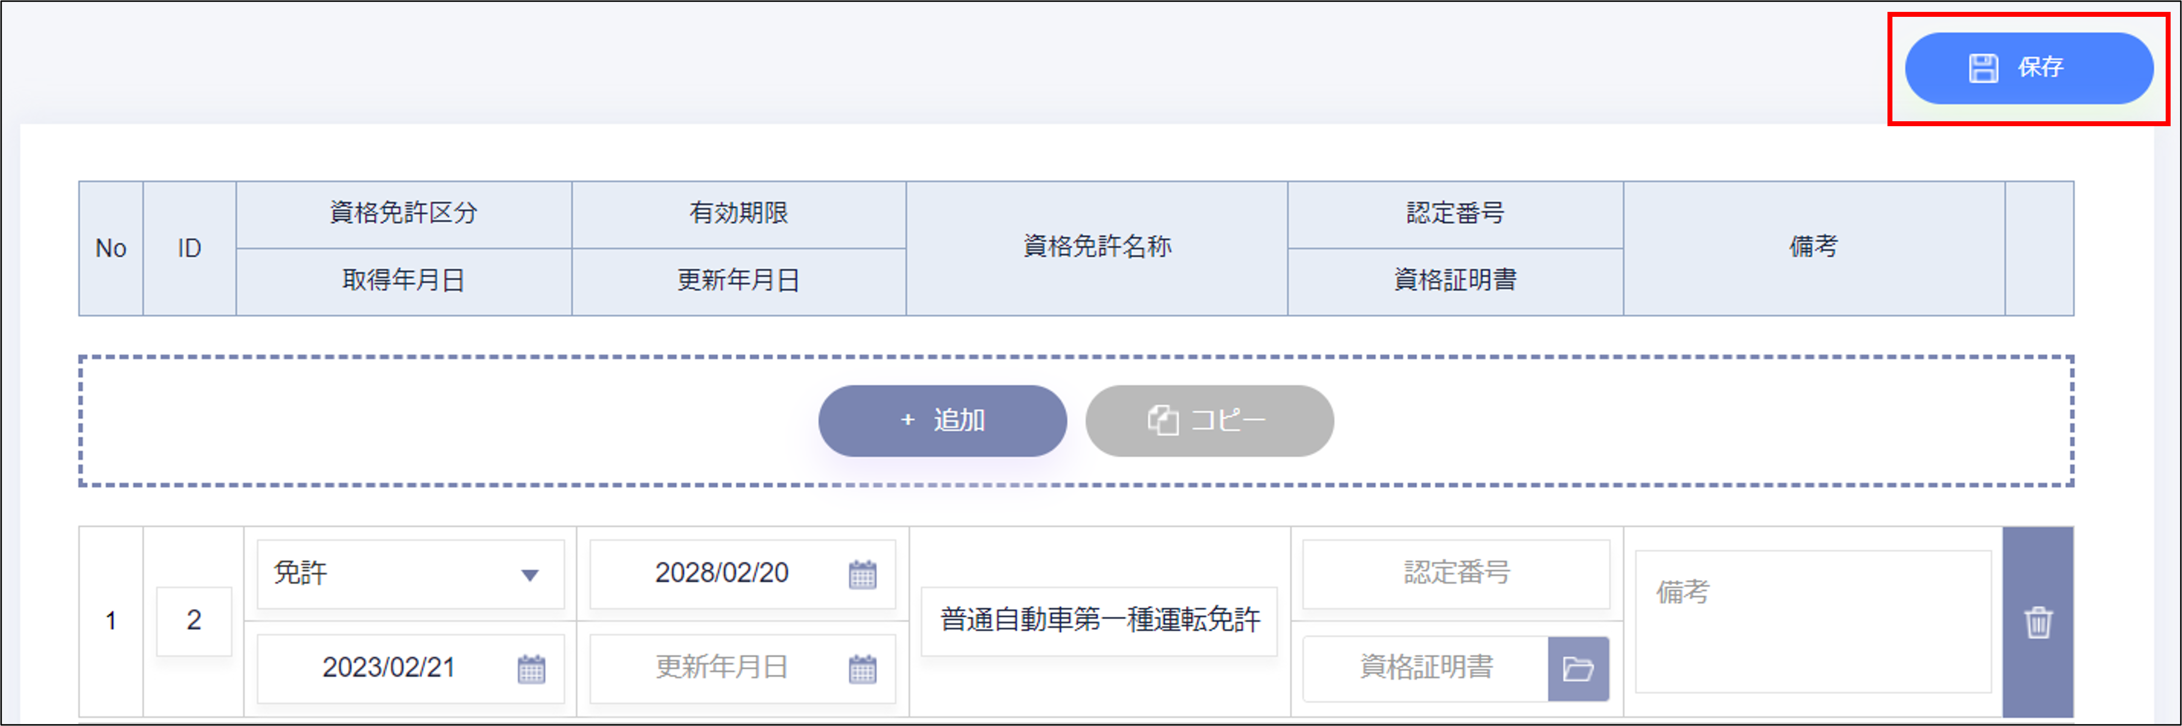
Task: Click the 資格免許名称 column header
Action: (1097, 247)
